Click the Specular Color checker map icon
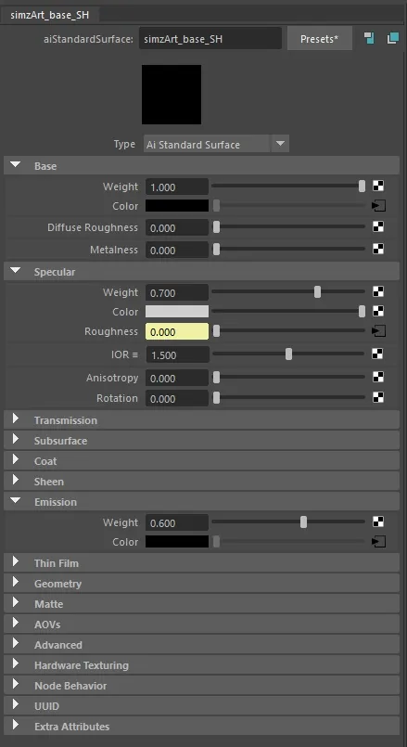 (x=378, y=311)
